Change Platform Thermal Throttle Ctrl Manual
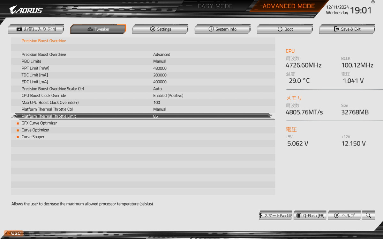The height and width of the screenshot is (239, 383). click(160, 109)
